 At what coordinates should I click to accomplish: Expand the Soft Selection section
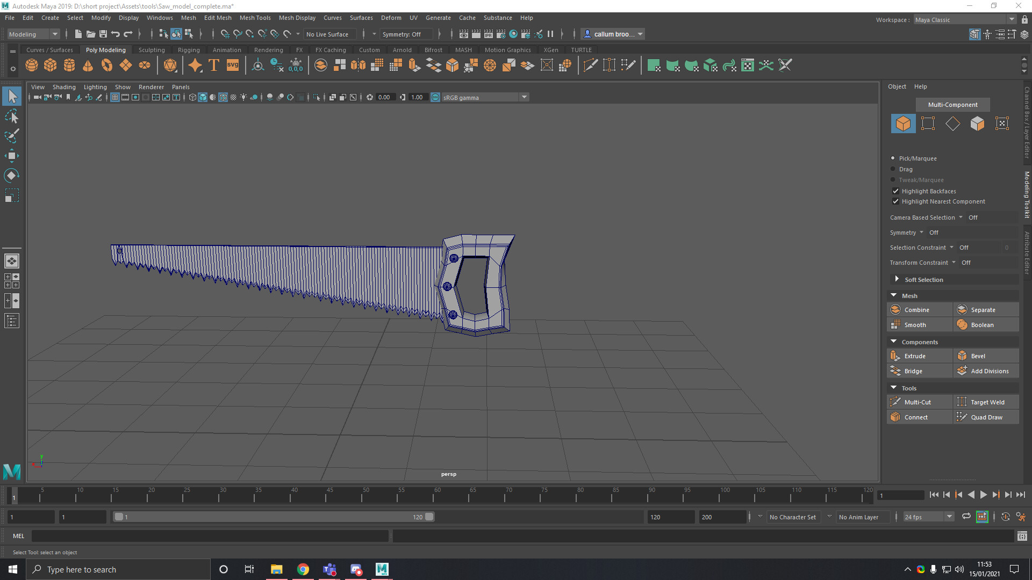(x=897, y=279)
